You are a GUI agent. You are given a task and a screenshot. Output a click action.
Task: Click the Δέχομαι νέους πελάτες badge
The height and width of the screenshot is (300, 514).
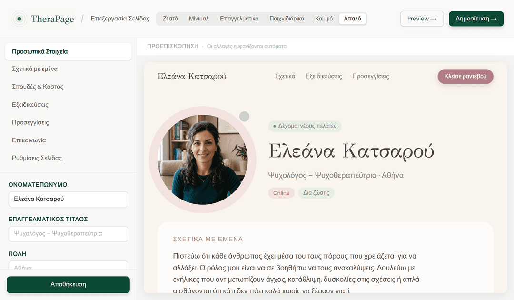305,126
